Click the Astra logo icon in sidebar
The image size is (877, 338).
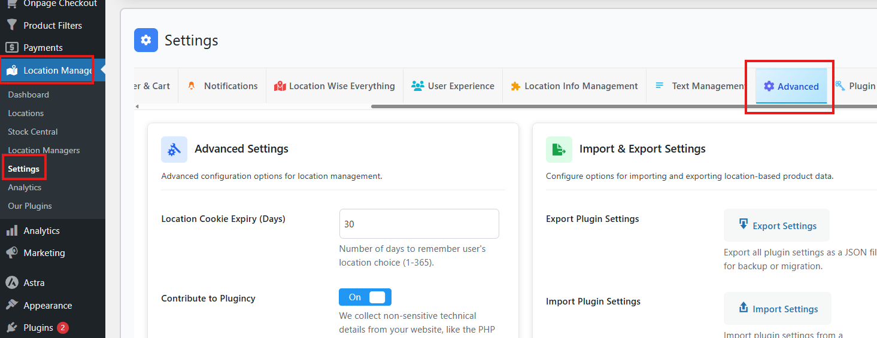pos(12,282)
